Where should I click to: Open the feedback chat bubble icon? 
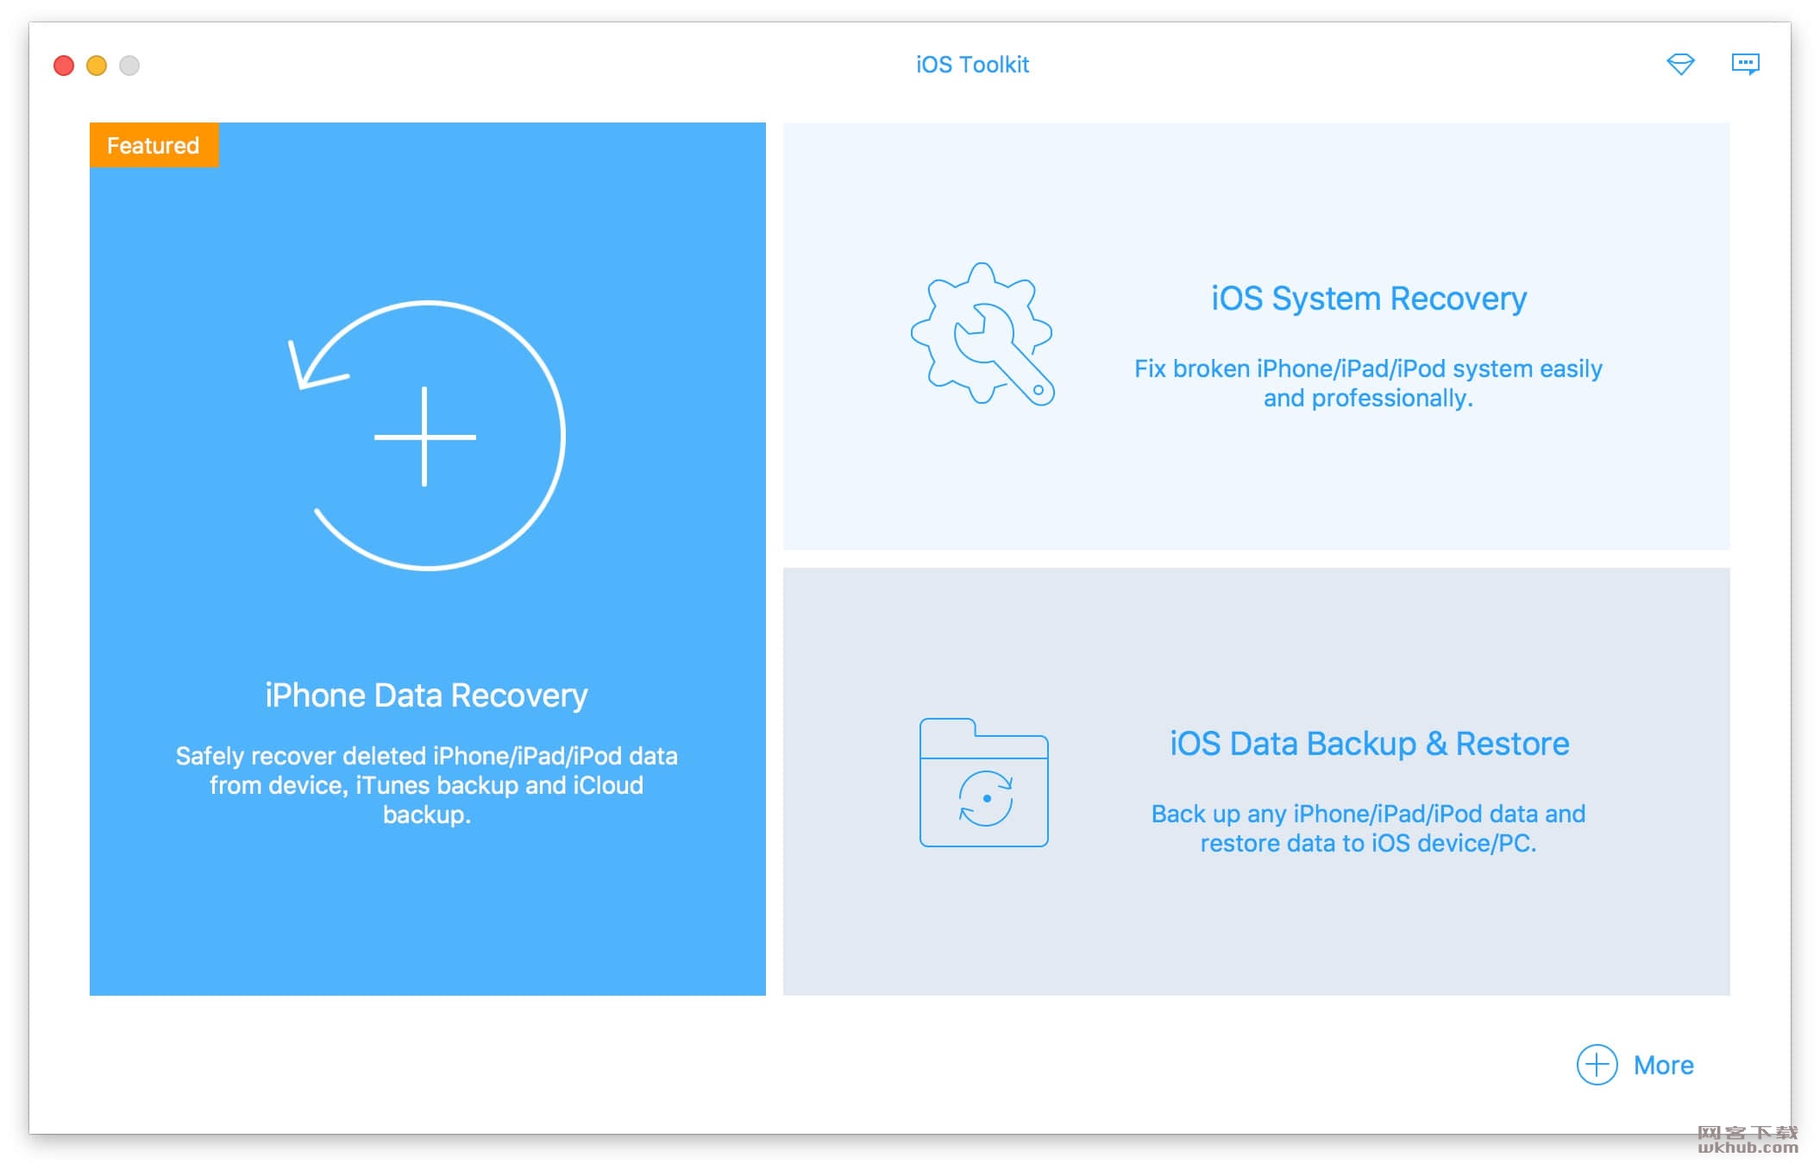[x=1746, y=65]
